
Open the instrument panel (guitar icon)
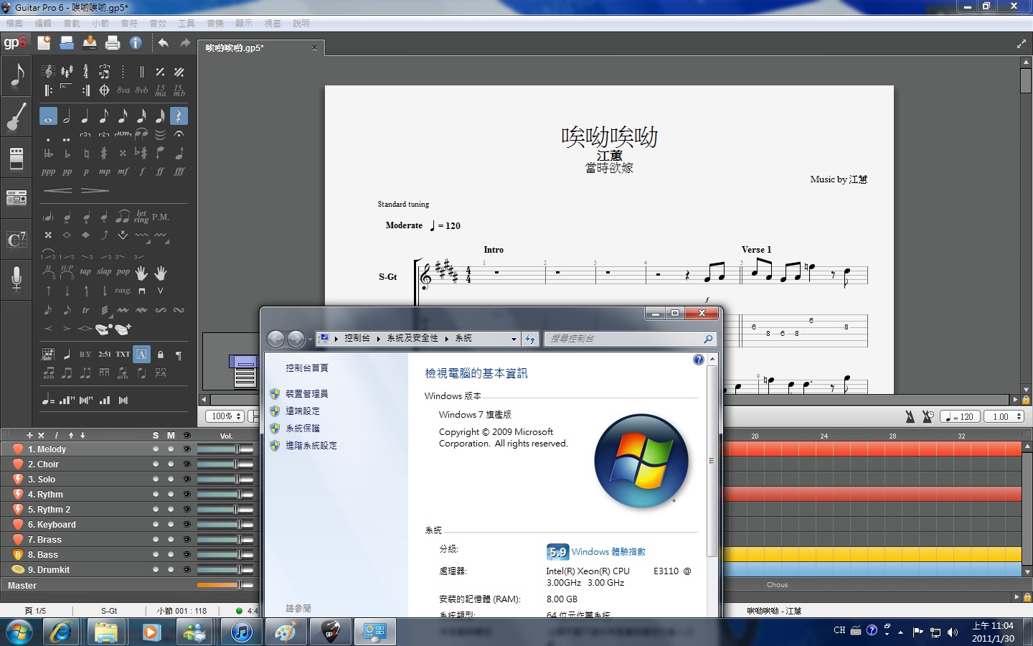16,116
